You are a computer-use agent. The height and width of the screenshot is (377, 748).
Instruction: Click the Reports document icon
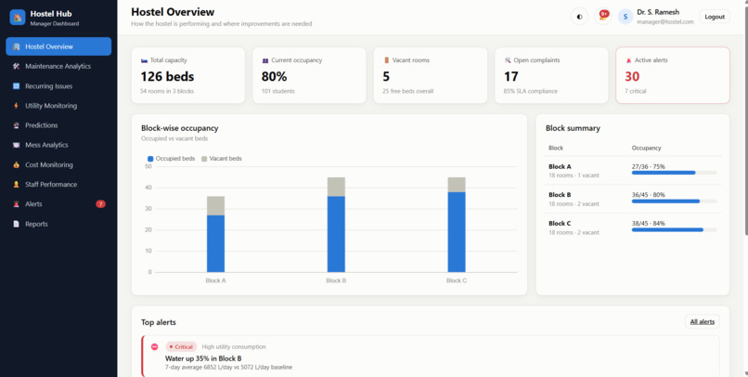coord(16,224)
